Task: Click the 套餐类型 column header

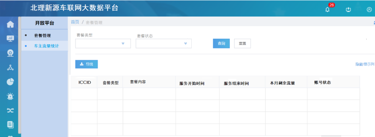Action: pos(110,83)
